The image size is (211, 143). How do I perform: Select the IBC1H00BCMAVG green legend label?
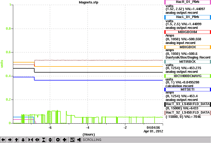point(188,76)
